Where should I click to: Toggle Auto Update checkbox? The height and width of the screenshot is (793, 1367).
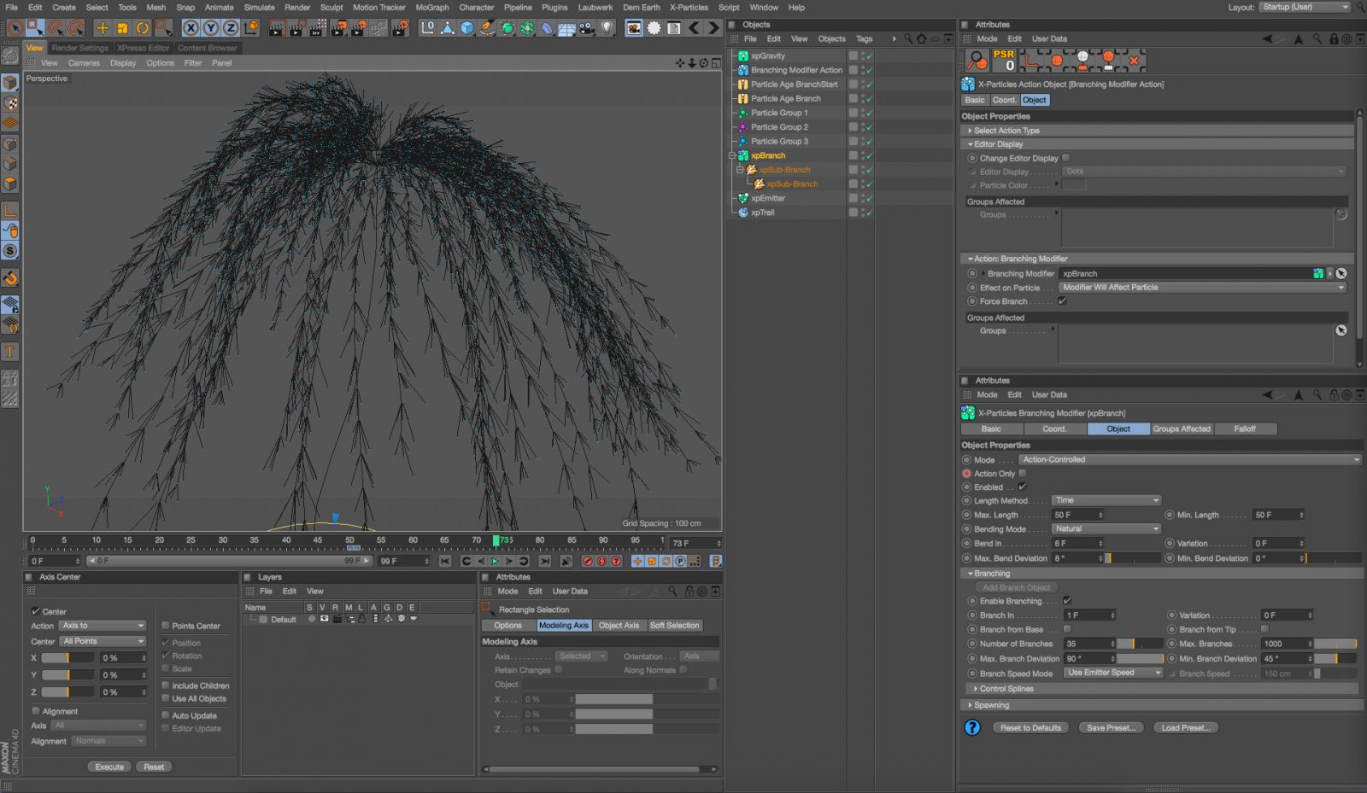(x=166, y=715)
